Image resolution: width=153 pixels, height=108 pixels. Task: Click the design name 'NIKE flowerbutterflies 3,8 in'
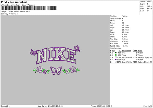[20, 11]
